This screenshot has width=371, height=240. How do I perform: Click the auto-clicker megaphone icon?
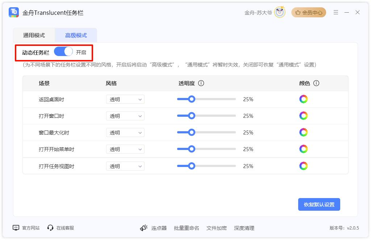tap(144, 228)
